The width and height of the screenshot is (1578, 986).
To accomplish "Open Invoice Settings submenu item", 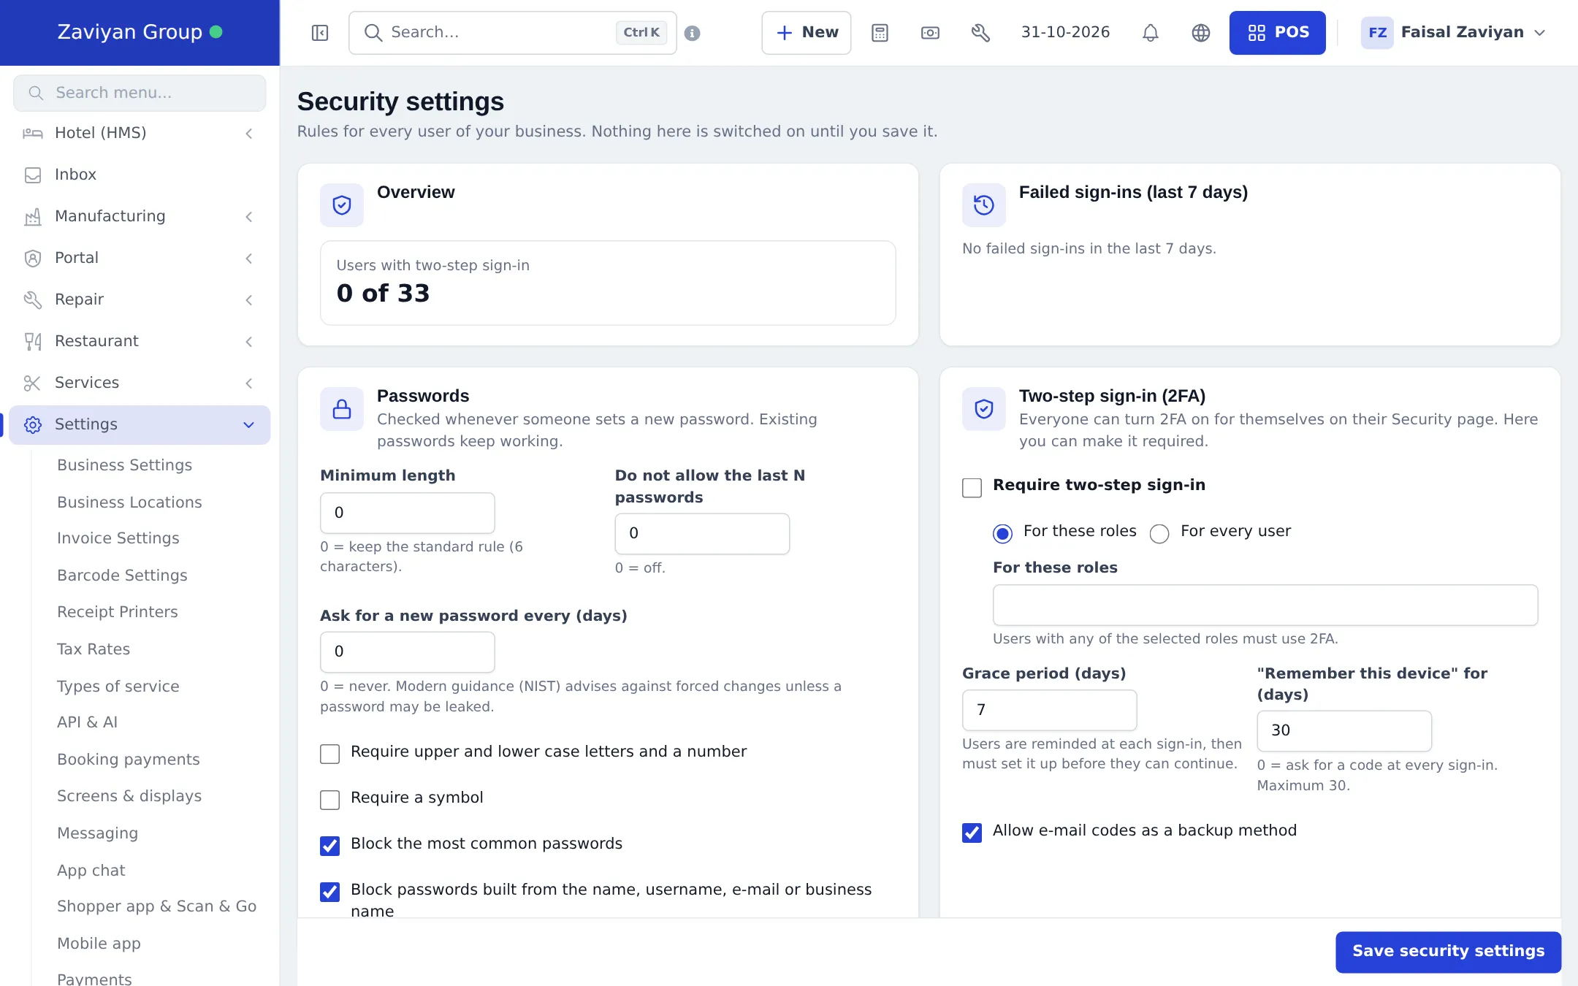I will click(118, 538).
